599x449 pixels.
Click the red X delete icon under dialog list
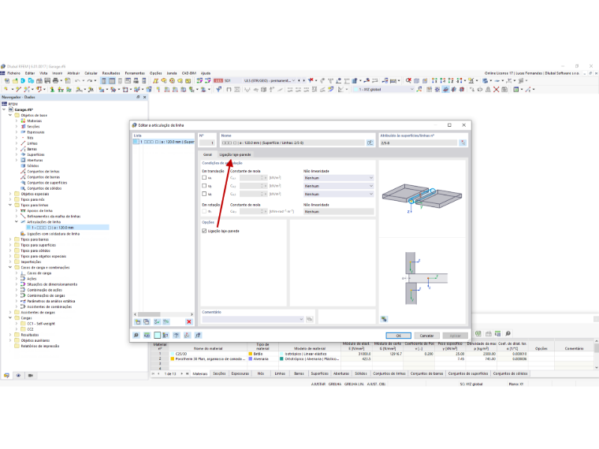tap(188, 322)
